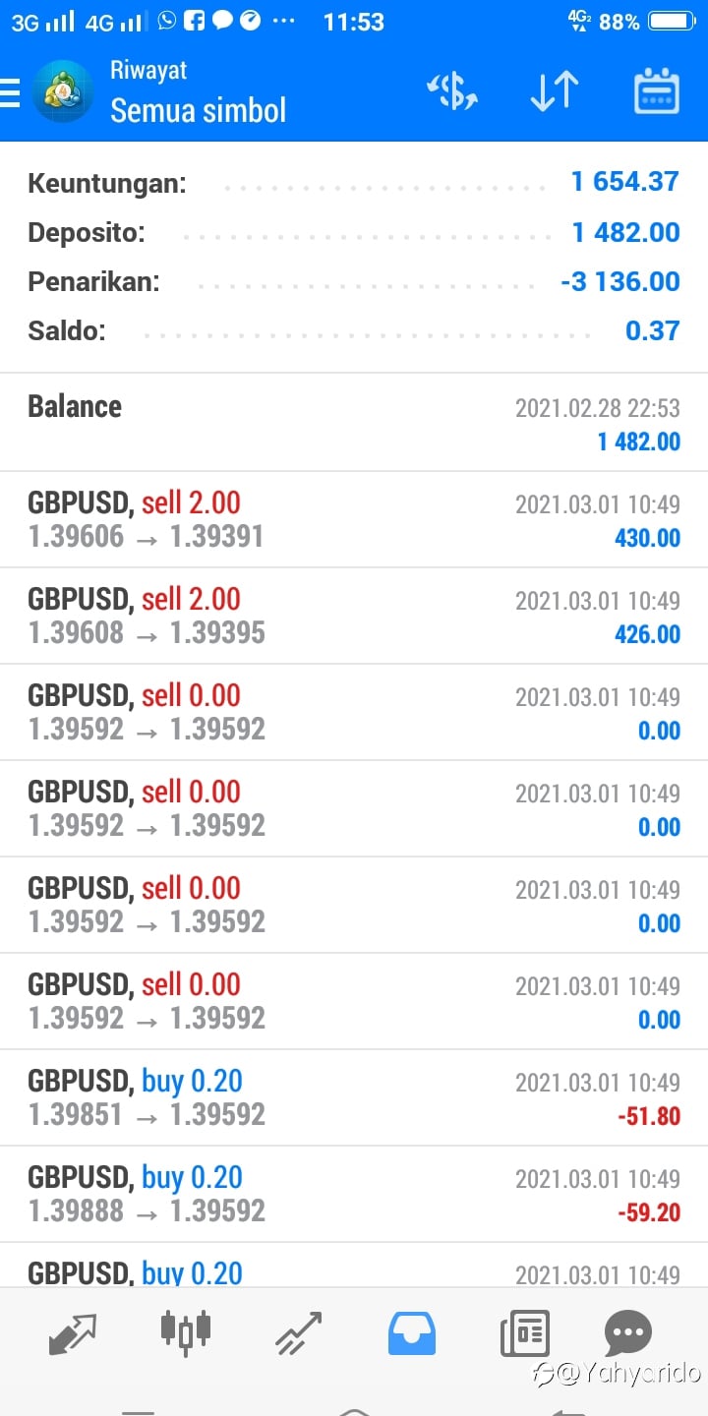Viewport: 708px width, 1416px height.
Task: Tap the MetaTrader 4 app logo
Action: [x=64, y=92]
